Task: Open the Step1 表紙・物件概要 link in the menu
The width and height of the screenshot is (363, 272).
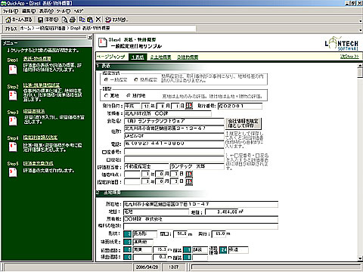Action: pos(37,59)
